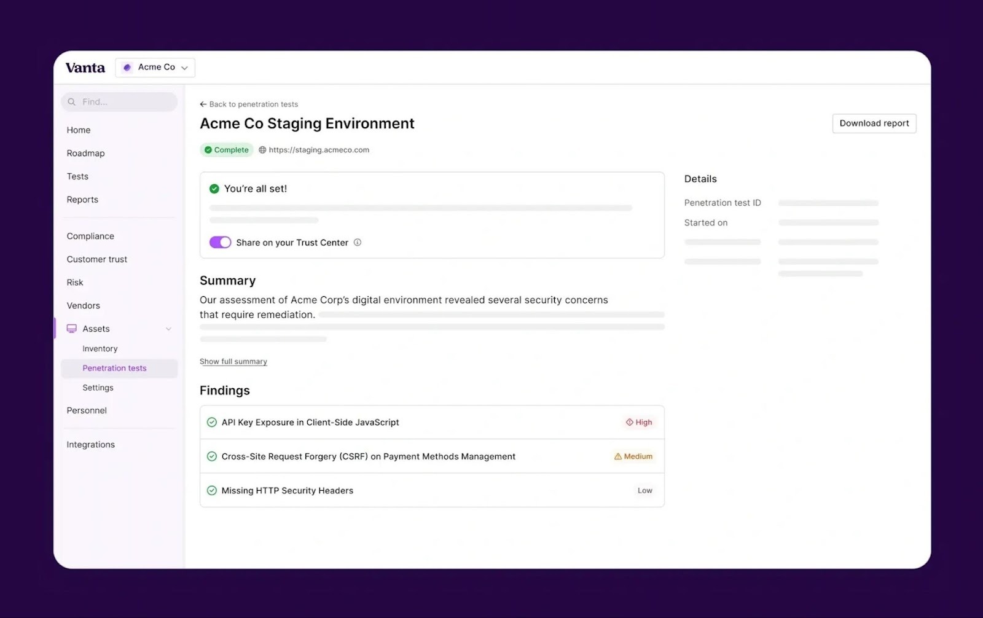Open API Key Exposure in Client-Side JavaScript finding
Screen dimensions: 983x618
click(x=432, y=423)
